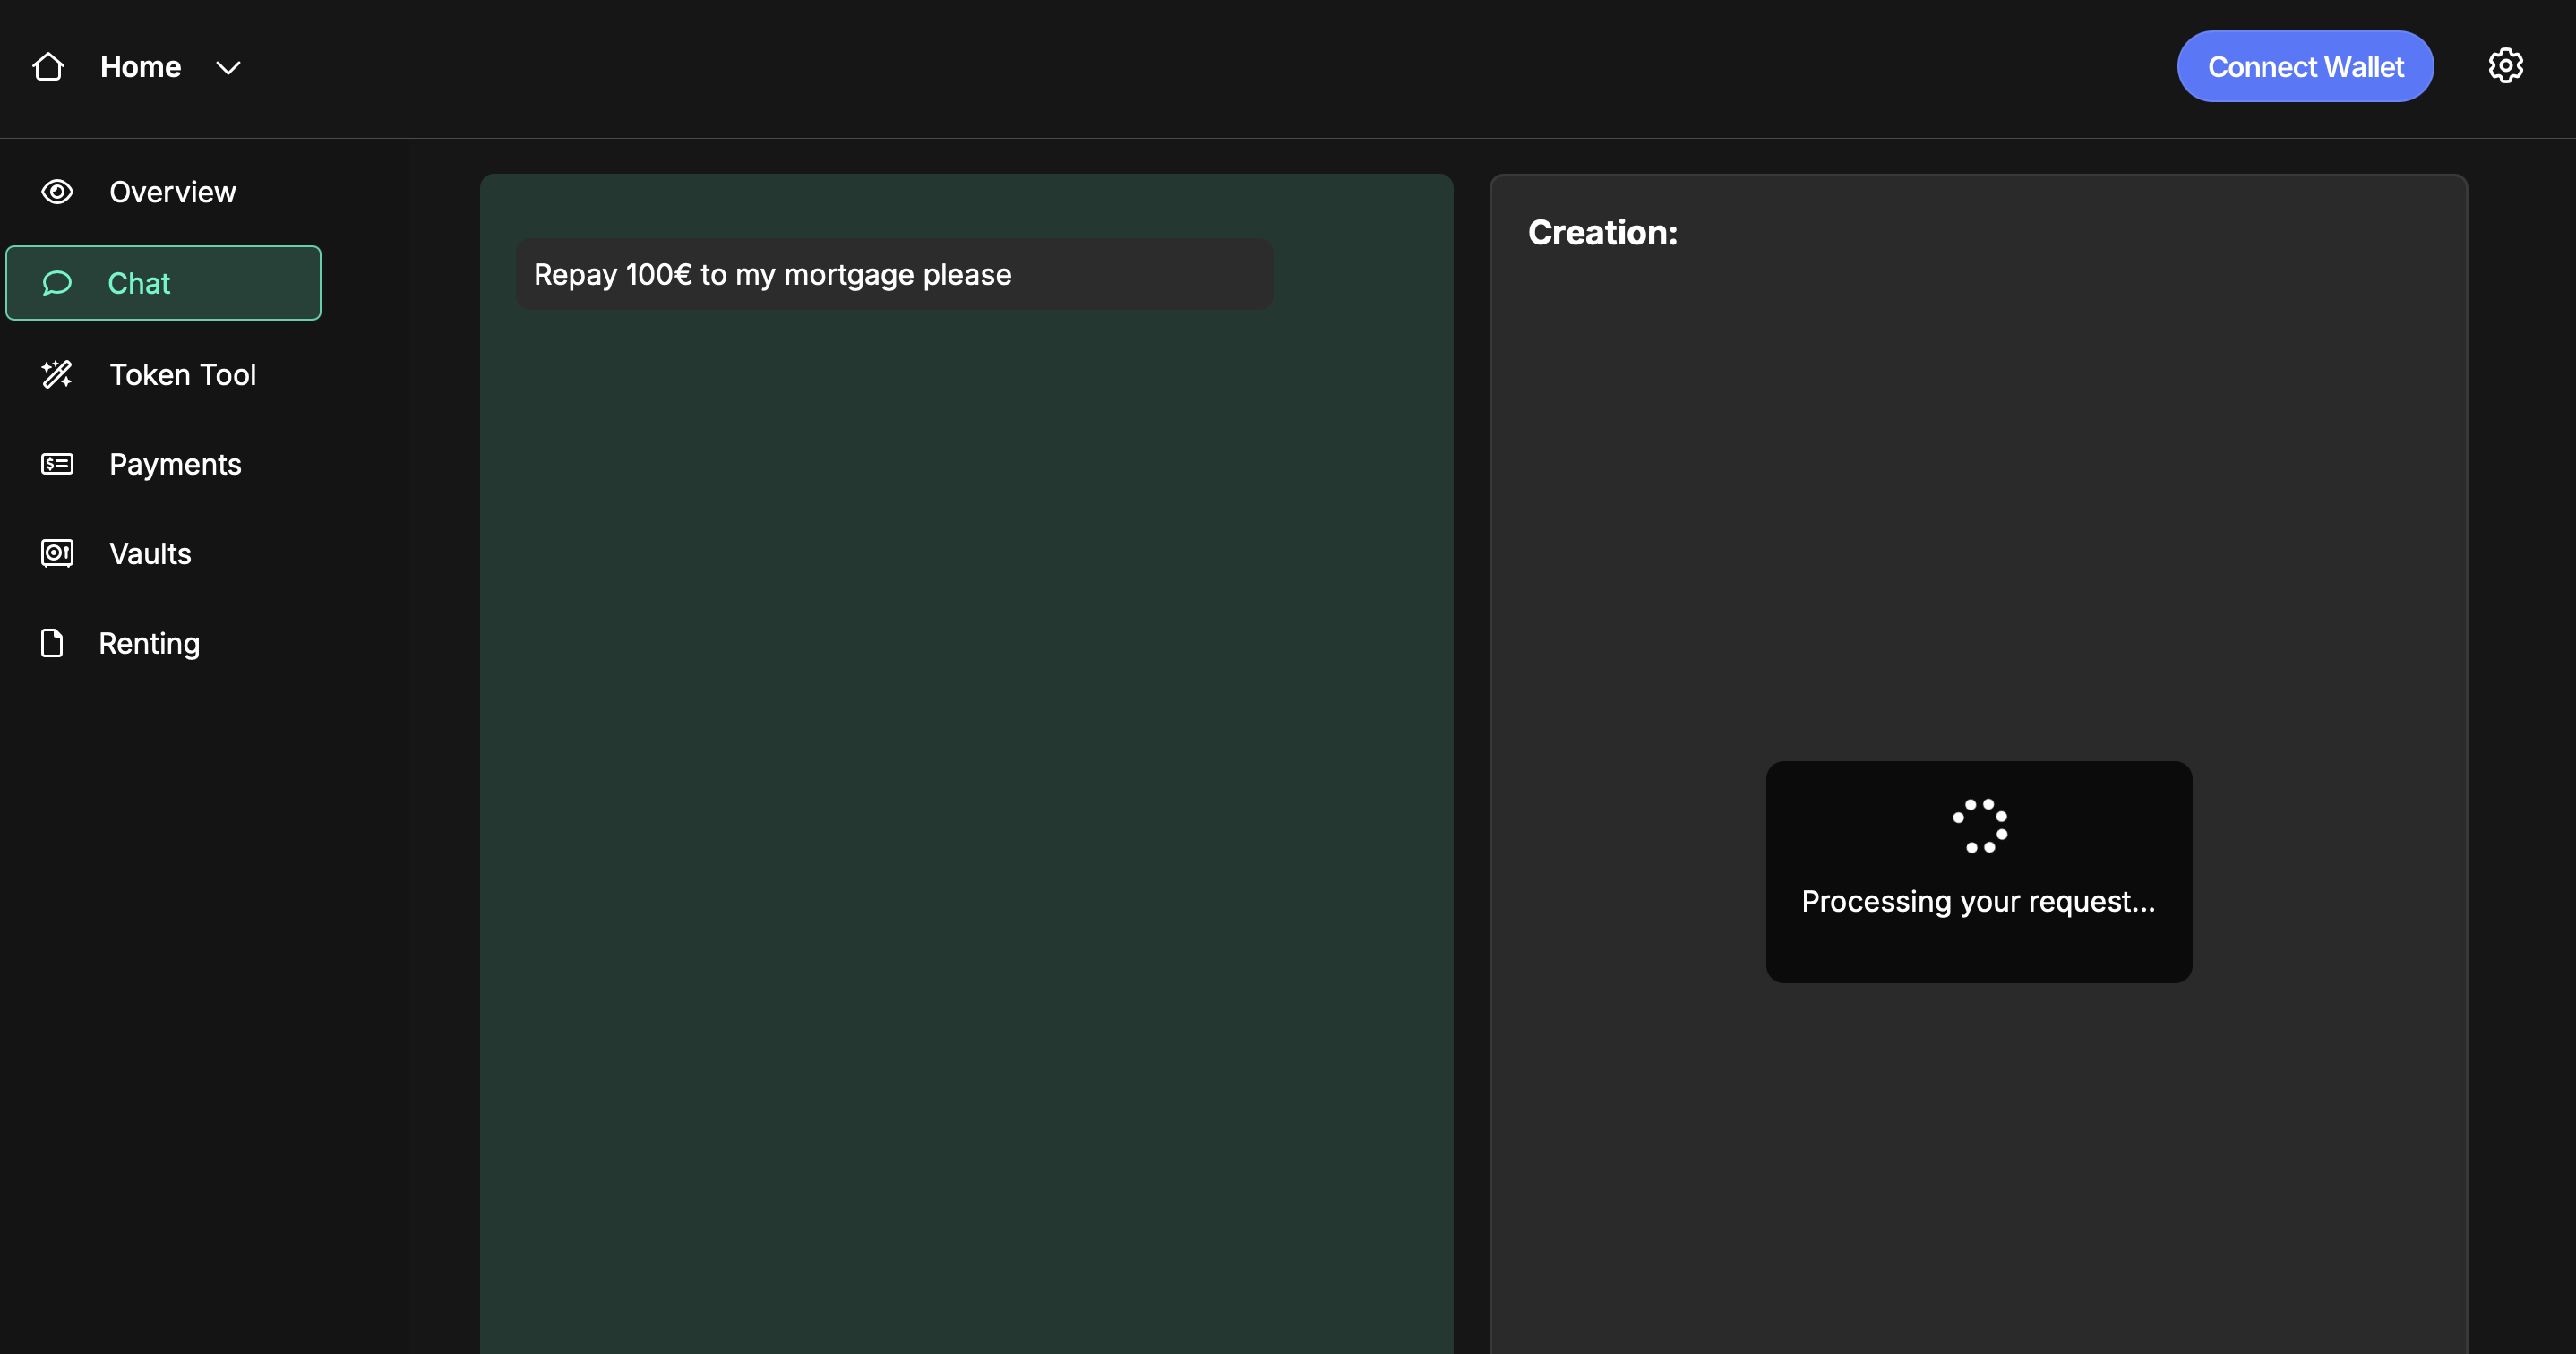Click the Vaults safe icon
Viewport: 2576px width, 1354px height.
coord(57,553)
